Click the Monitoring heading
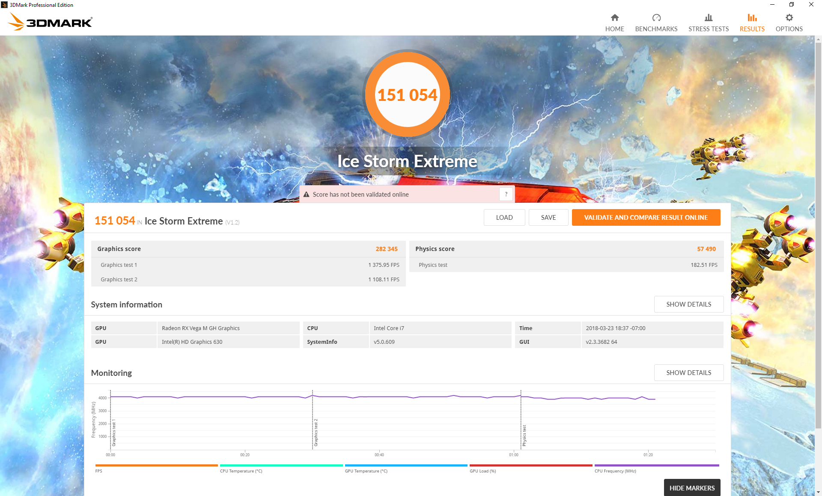The width and height of the screenshot is (822, 496). click(111, 373)
